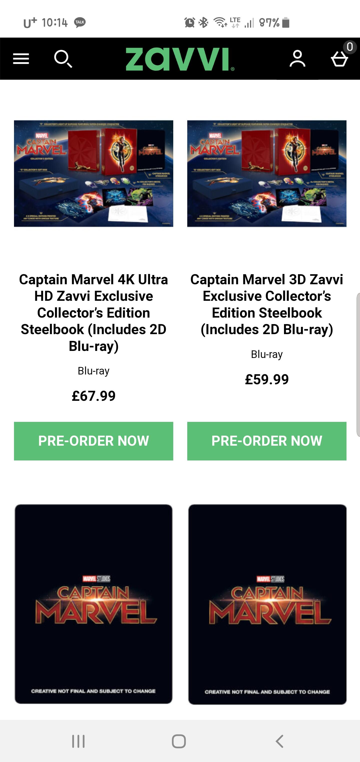Tap the search magnifier icon
Screen dimensions: 360x762
(63, 59)
